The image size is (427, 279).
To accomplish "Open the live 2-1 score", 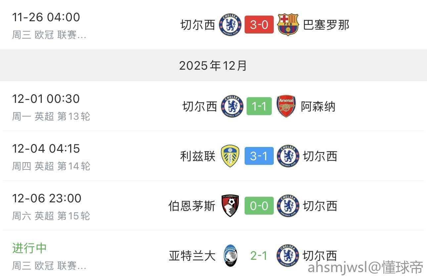I will coord(259,255).
